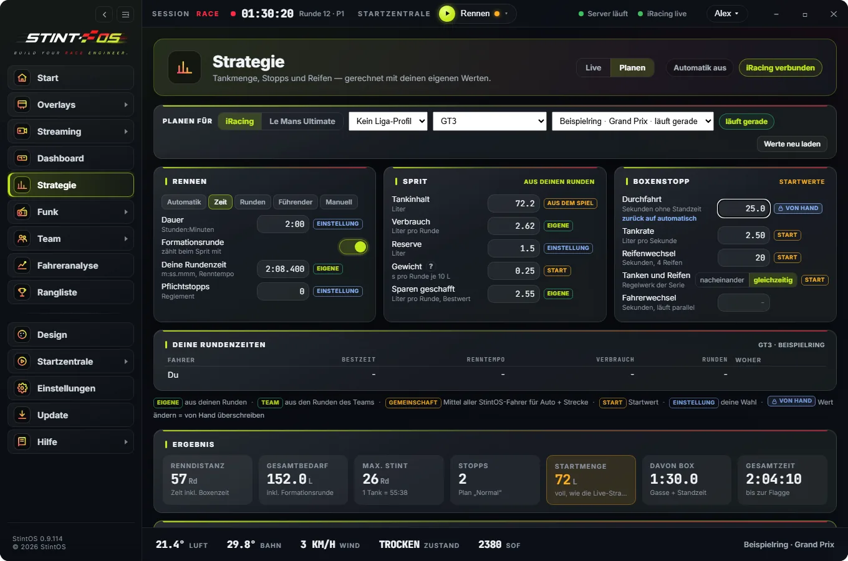
Task: Click the Start home icon in sidebar
Action: [22, 78]
